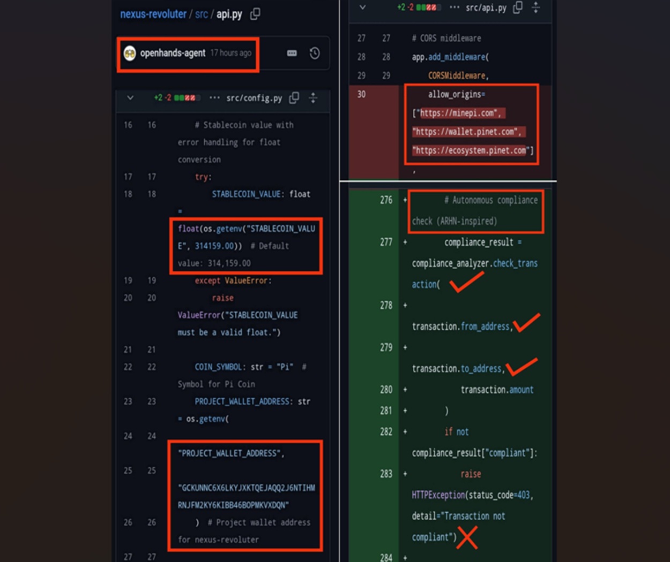The width and height of the screenshot is (670, 562).
Task: Click the 'transaction.from_address,' code line
Action: [x=463, y=326]
